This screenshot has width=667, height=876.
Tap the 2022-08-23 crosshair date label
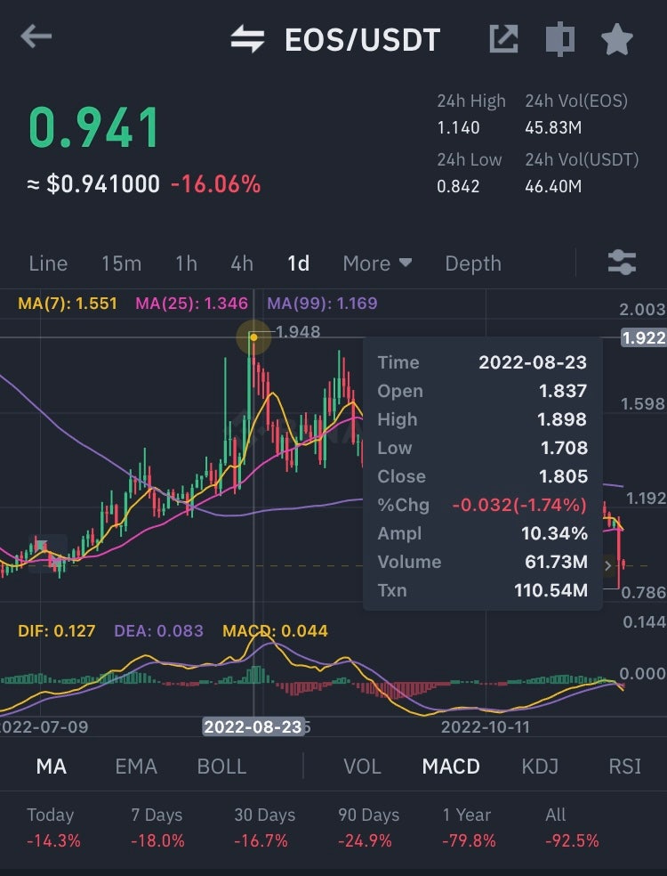(253, 726)
